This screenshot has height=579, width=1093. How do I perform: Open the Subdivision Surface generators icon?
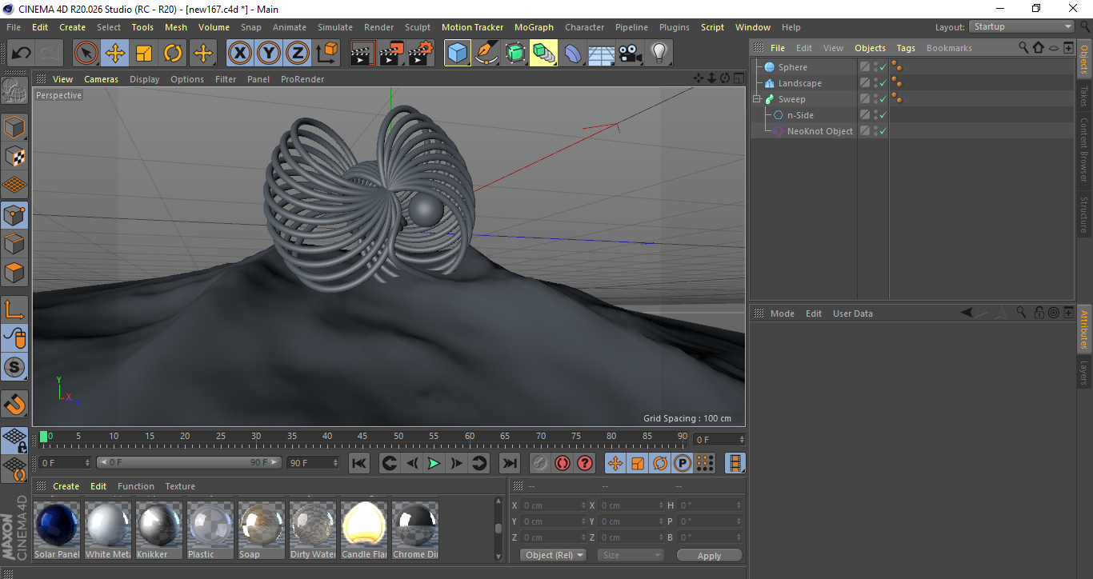tap(515, 54)
